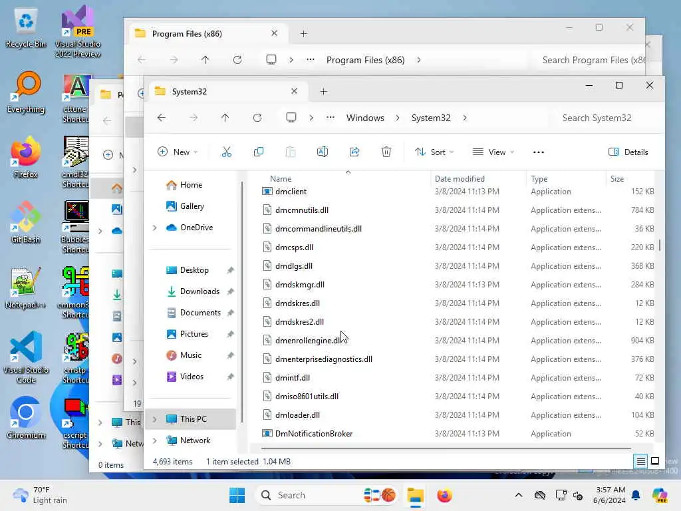This screenshot has width=681, height=511.
Task: Open the Everything desktop shortcut
Action: [26, 92]
